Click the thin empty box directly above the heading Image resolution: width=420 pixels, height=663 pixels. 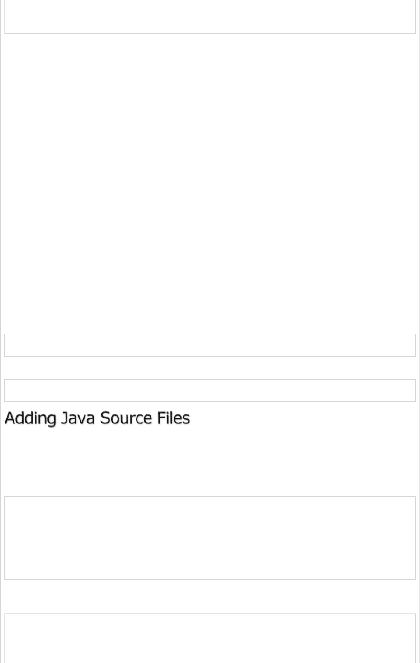tap(210, 390)
